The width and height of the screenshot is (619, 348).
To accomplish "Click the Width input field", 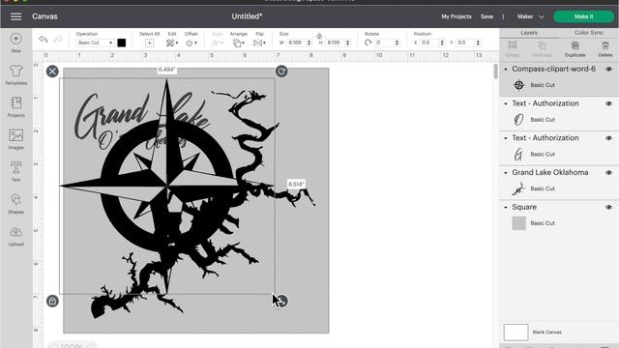I will coord(296,43).
